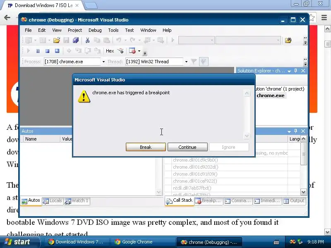Click the Windows start button
Viewport: 331px width, 248px height.
(x=19, y=242)
